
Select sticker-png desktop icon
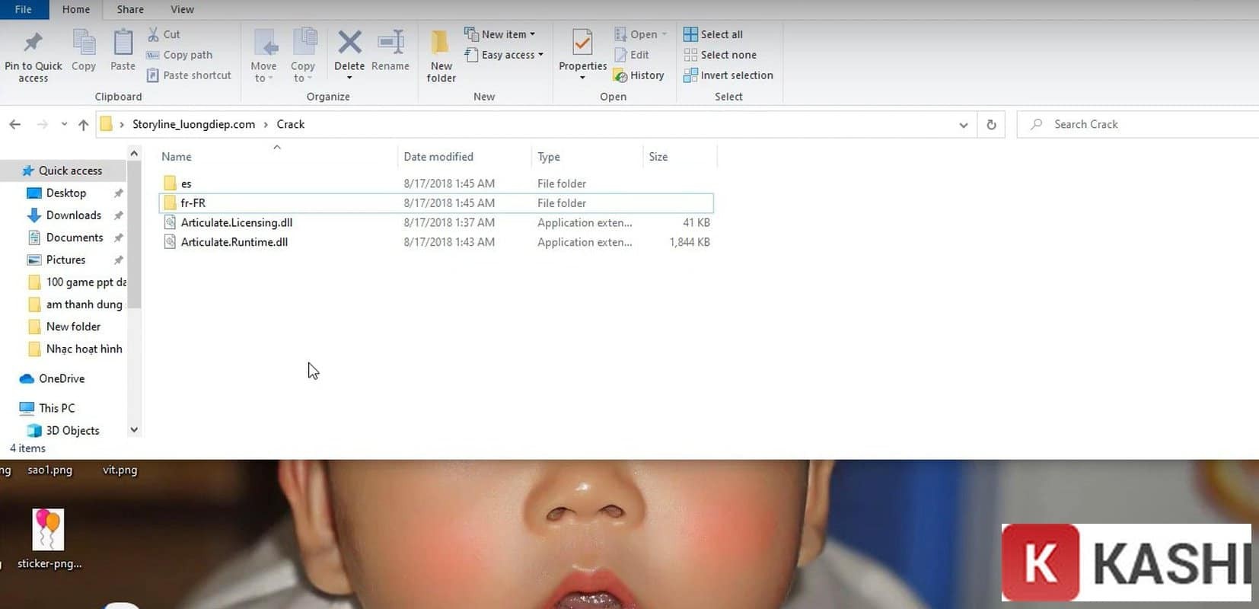49,539
